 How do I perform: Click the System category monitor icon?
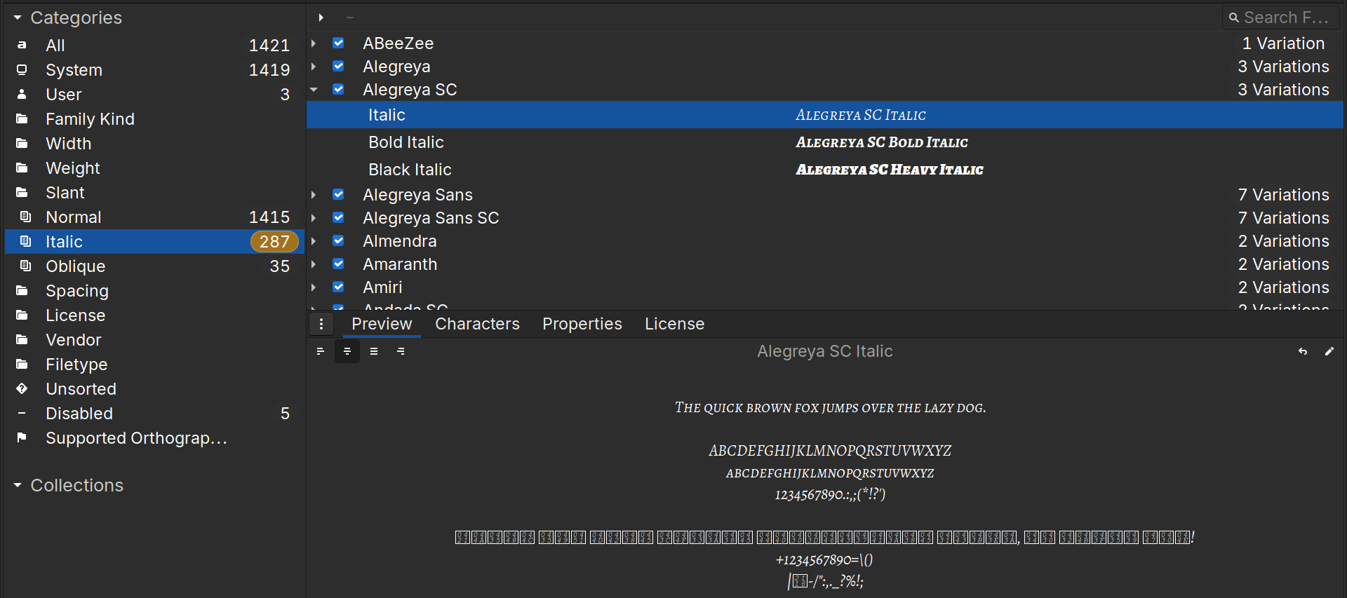(22, 69)
